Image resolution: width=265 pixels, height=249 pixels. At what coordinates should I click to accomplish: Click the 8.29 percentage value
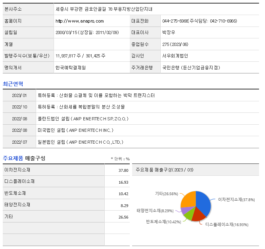124,205
